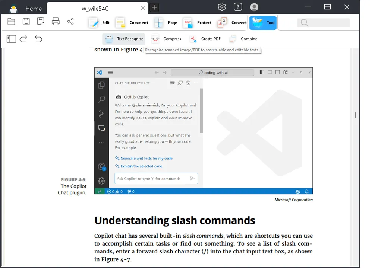This screenshot has height=268, width=375.
Task: Click the Open file folder icon
Action: tap(12, 22)
